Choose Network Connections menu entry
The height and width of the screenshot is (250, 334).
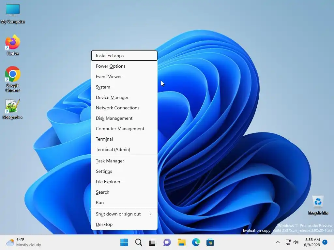124,108
